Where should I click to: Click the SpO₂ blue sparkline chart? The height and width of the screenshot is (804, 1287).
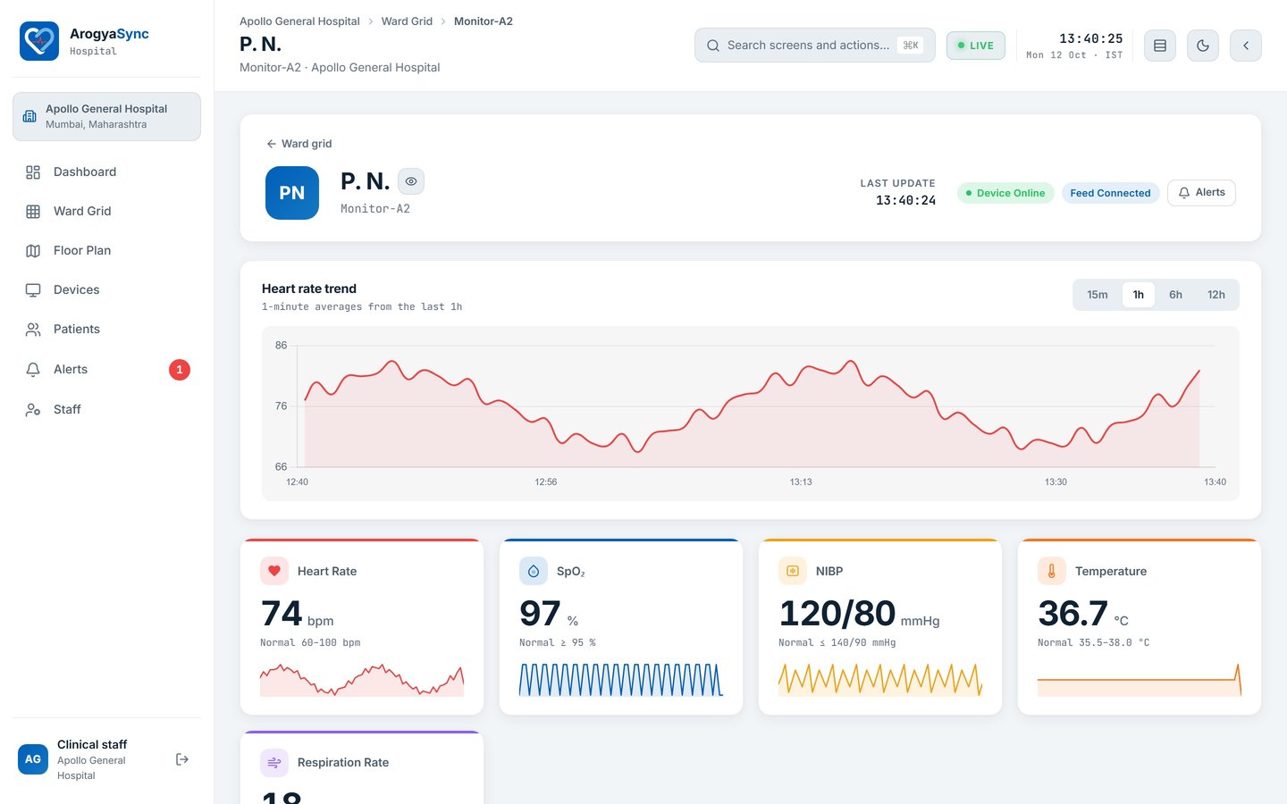tap(621, 680)
